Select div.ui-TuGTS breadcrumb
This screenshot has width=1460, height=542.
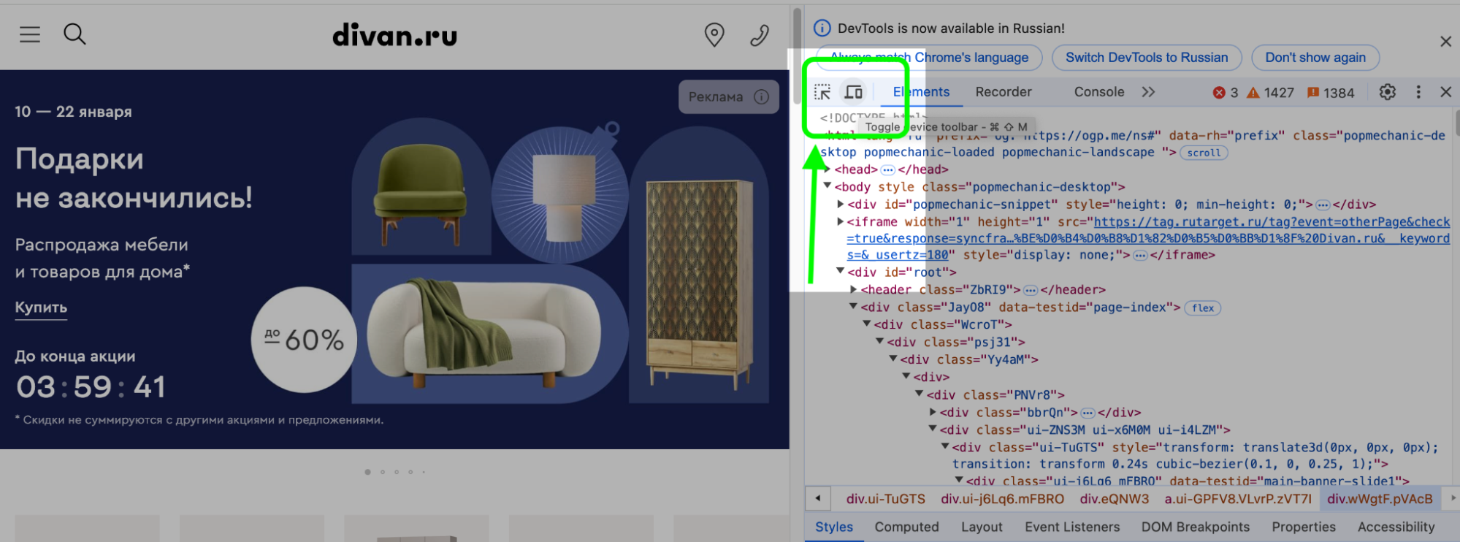click(x=885, y=500)
